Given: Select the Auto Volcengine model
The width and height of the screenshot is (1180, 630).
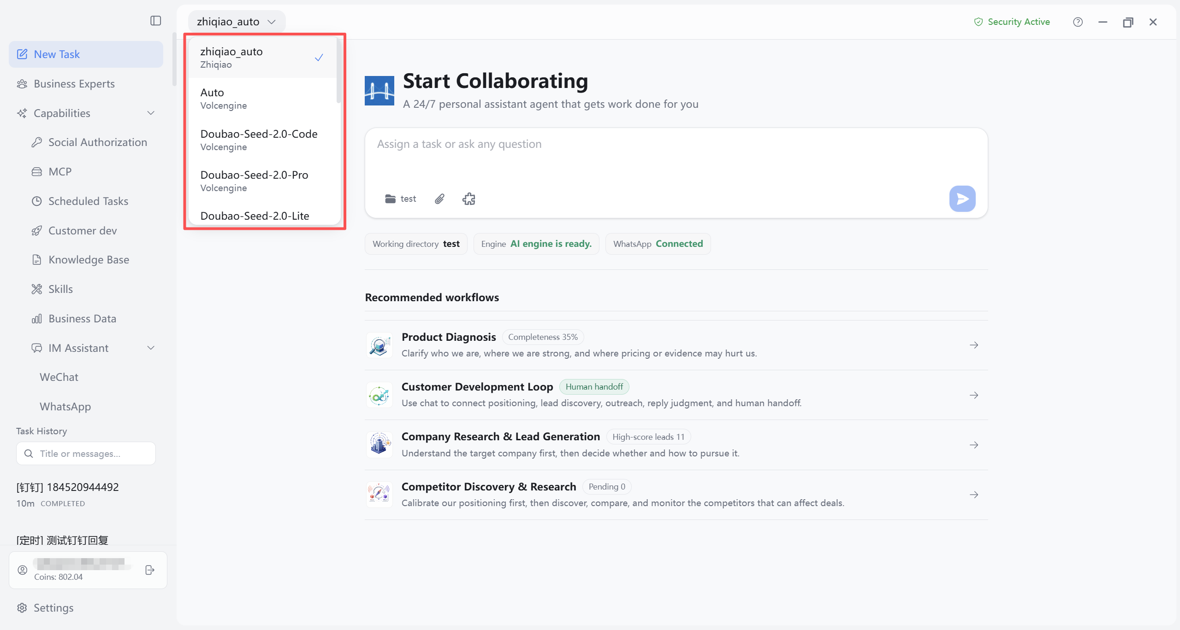Looking at the screenshot, I should 262,99.
